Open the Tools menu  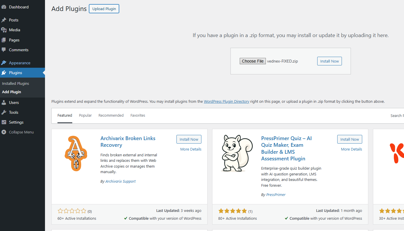tap(22, 112)
